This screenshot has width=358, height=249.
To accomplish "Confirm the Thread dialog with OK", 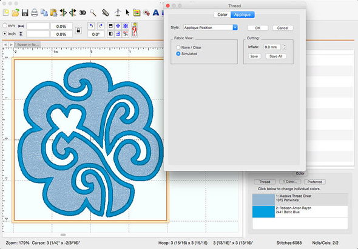I will click(258, 28).
